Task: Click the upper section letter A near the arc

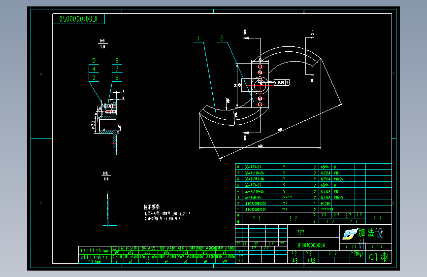Action: (312, 33)
